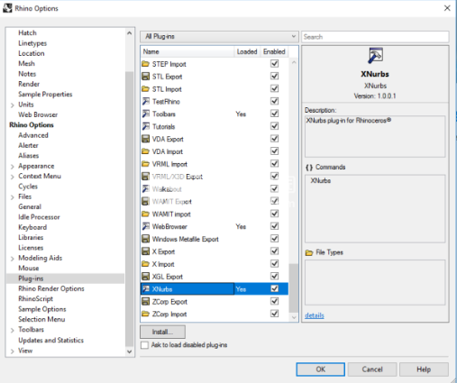Toggle the XNurbs Enabled checkbox
457x383 pixels.
(274, 288)
